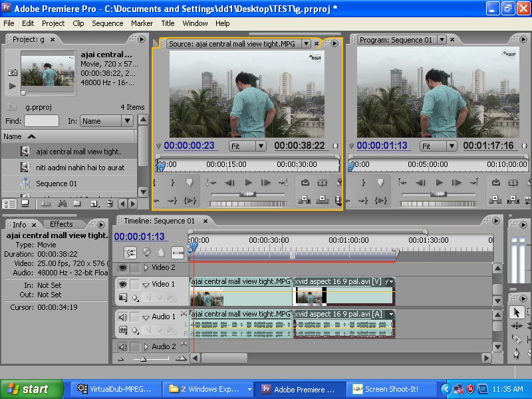Select niti aadmi nahin hai to aurat clip
Viewport: 532px width, 399px height.
(70, 168)
